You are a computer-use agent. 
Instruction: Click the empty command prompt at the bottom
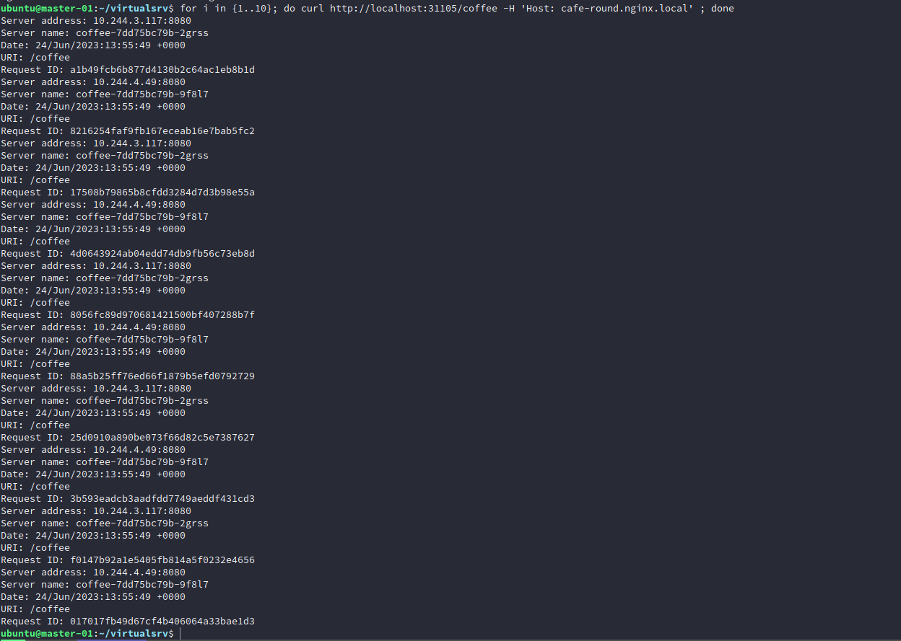(x=180, y=633)
